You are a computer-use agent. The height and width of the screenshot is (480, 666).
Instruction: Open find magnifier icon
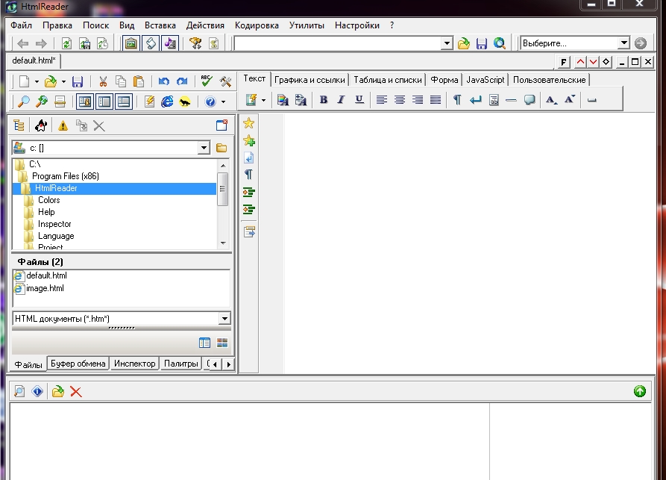[23, 102]
